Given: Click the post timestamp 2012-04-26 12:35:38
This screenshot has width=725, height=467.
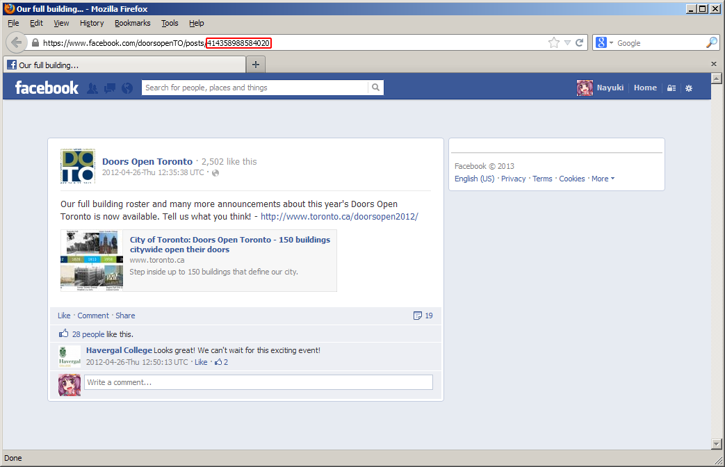Looking at the screenshot, I should tap(153, 172).
